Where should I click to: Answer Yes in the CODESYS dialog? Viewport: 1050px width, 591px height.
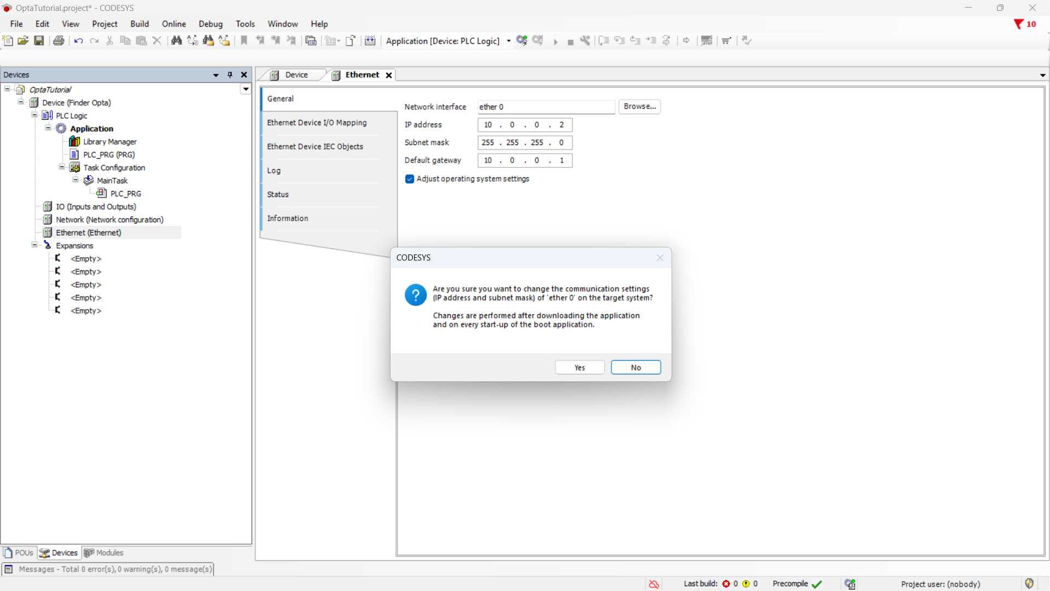(579, 367)
